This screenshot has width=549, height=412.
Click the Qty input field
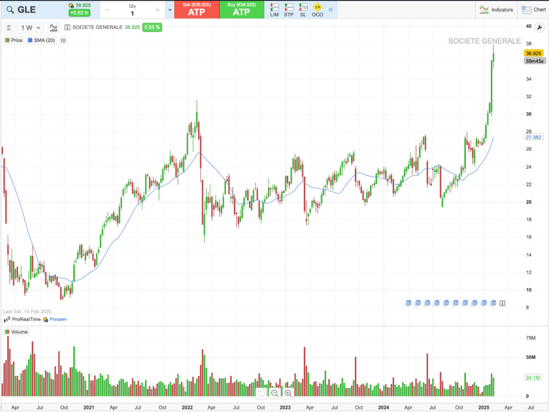[x=132, y=13]
